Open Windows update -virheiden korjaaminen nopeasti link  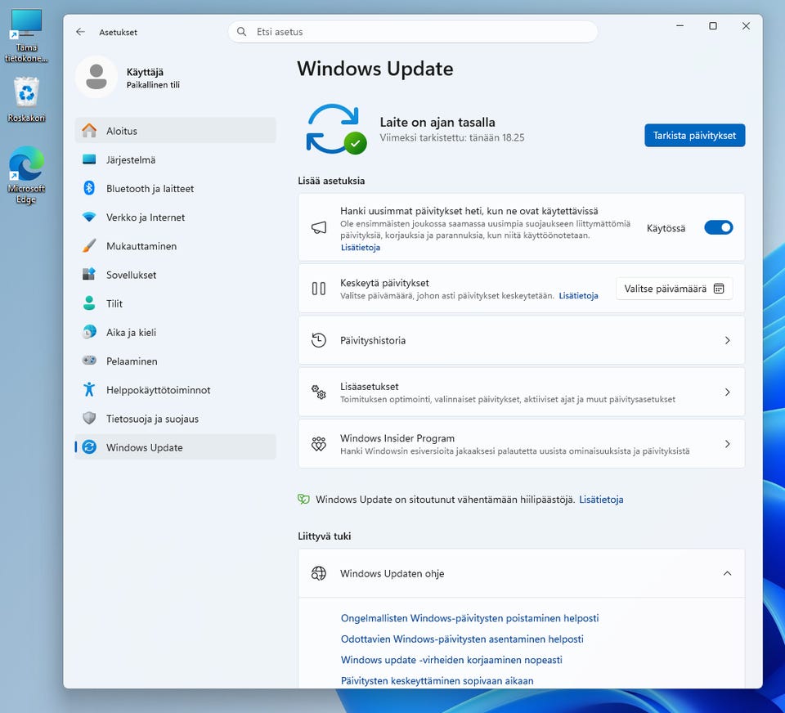coord(451,660)
